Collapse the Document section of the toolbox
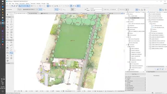 coord(7,40)
